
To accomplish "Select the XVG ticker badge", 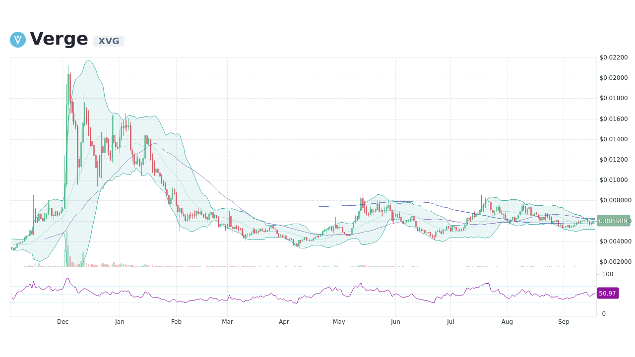I will (108, 41).
